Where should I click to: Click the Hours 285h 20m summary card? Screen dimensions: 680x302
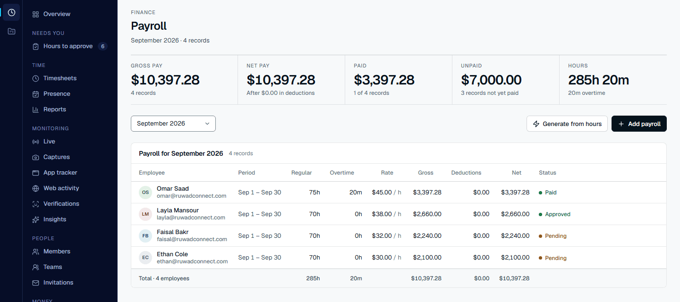point(613,79)
